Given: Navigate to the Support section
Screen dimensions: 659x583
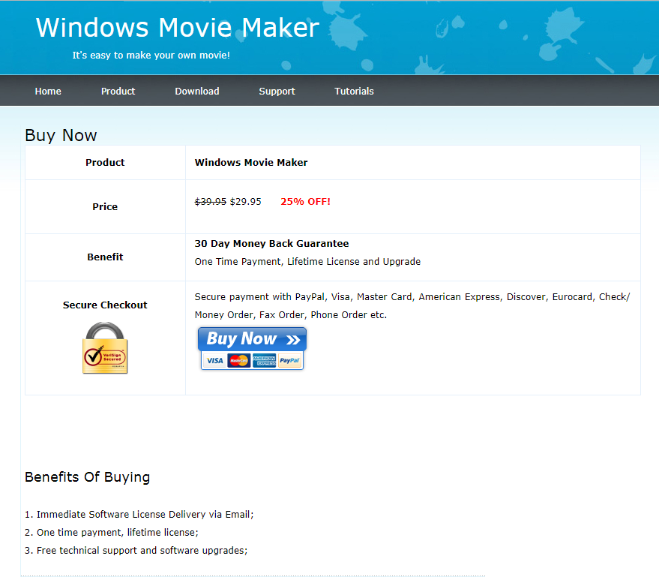Looking at the screenshot, I should pos(277,92).
